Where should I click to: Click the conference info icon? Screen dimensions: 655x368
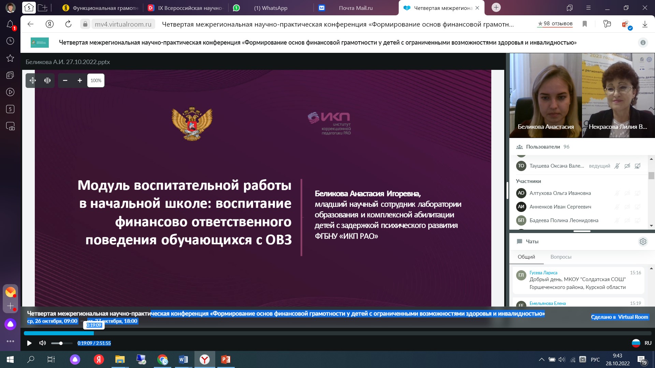643,43
